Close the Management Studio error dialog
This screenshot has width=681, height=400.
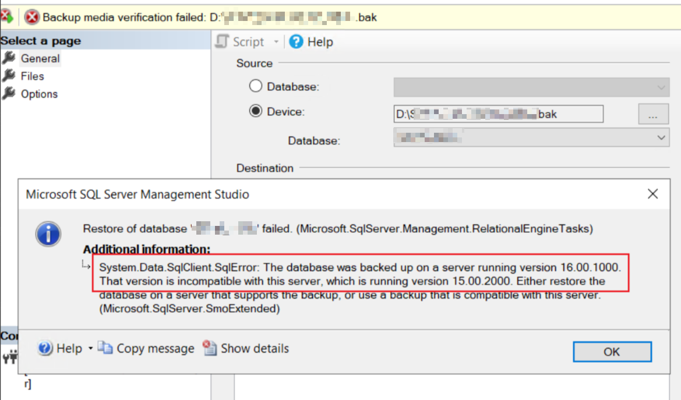tap(652, 194)
